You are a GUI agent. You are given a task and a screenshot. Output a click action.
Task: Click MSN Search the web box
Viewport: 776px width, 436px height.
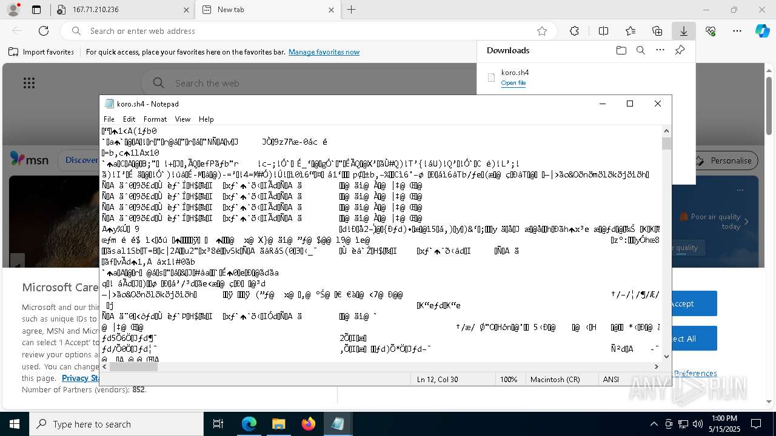tap(309, 83)
